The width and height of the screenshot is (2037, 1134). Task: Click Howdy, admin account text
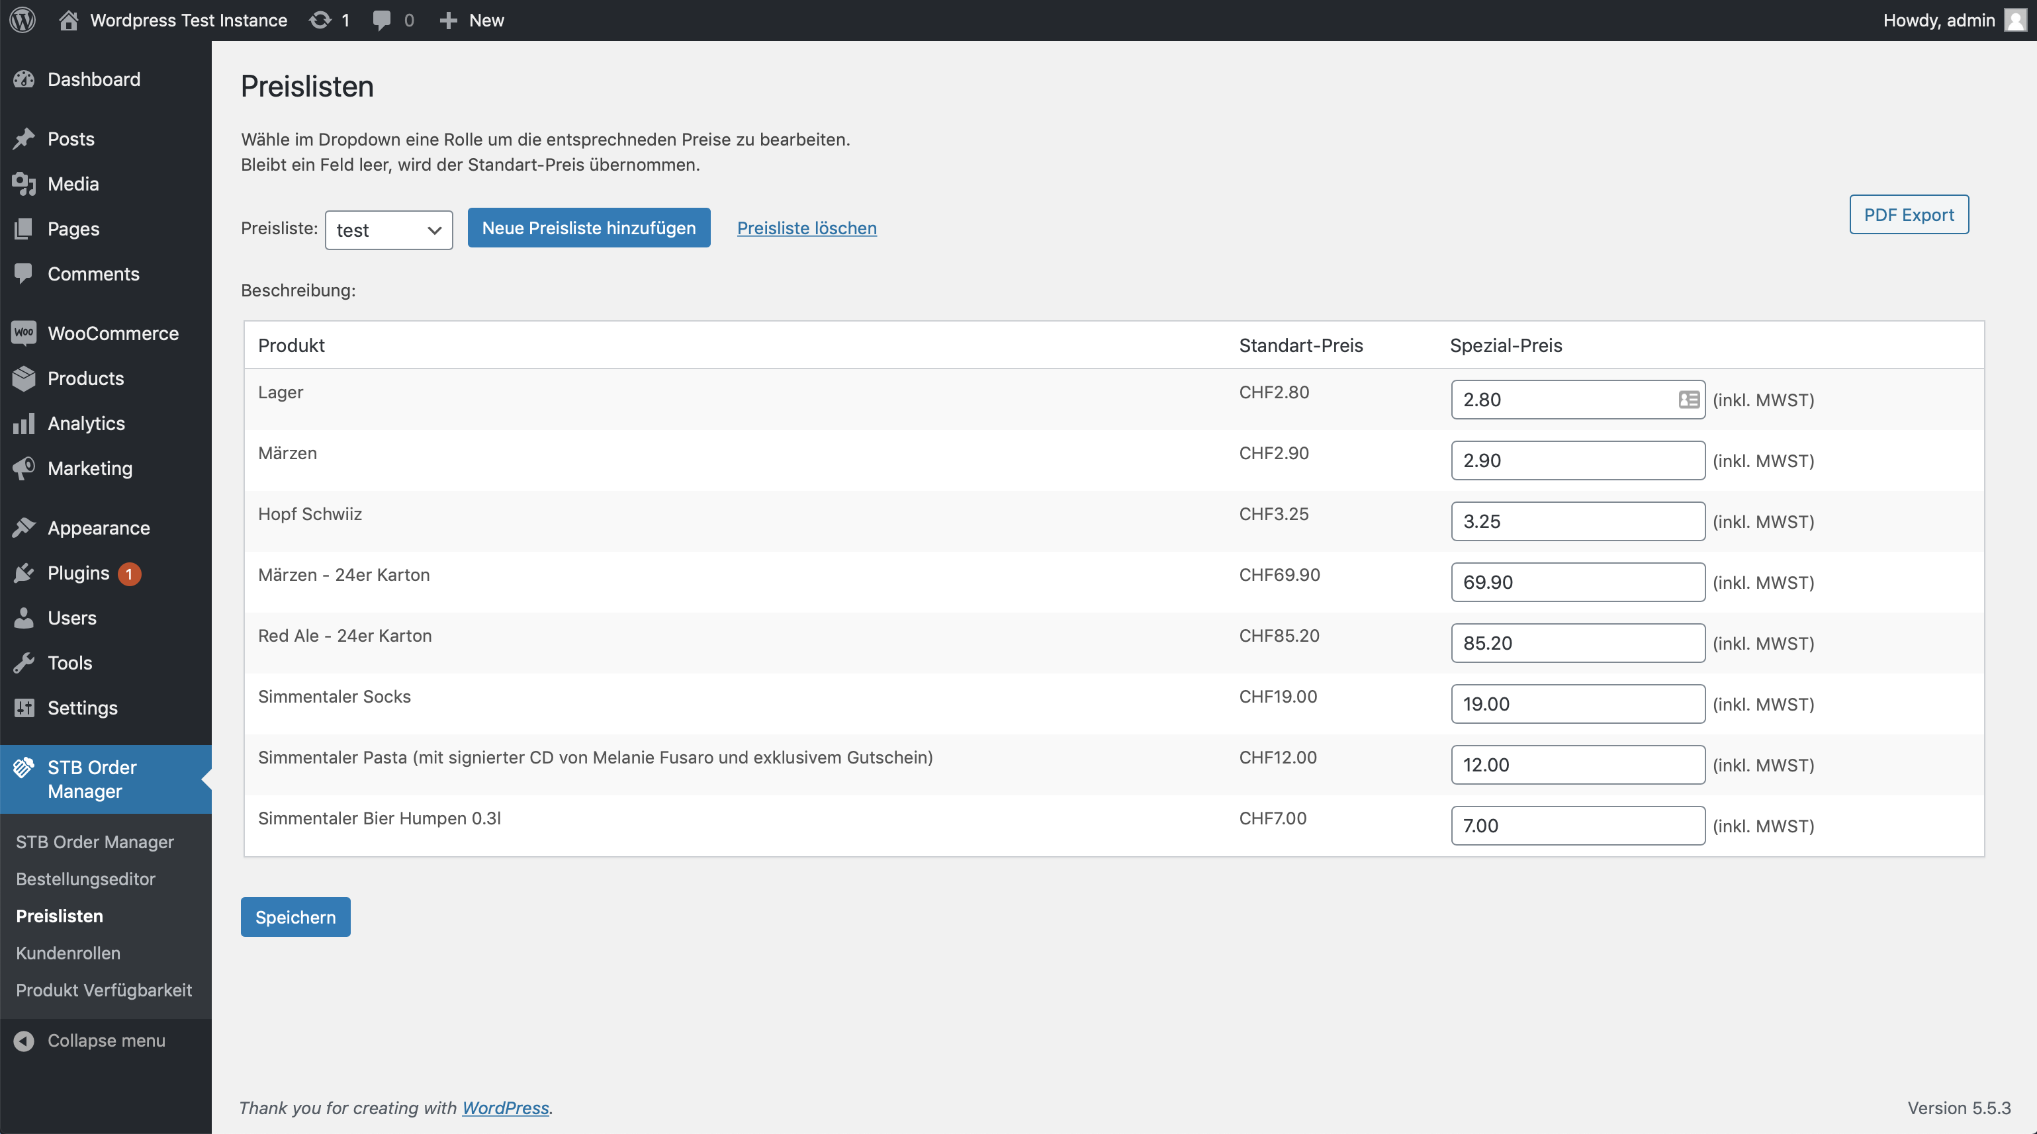[1938, 20]
